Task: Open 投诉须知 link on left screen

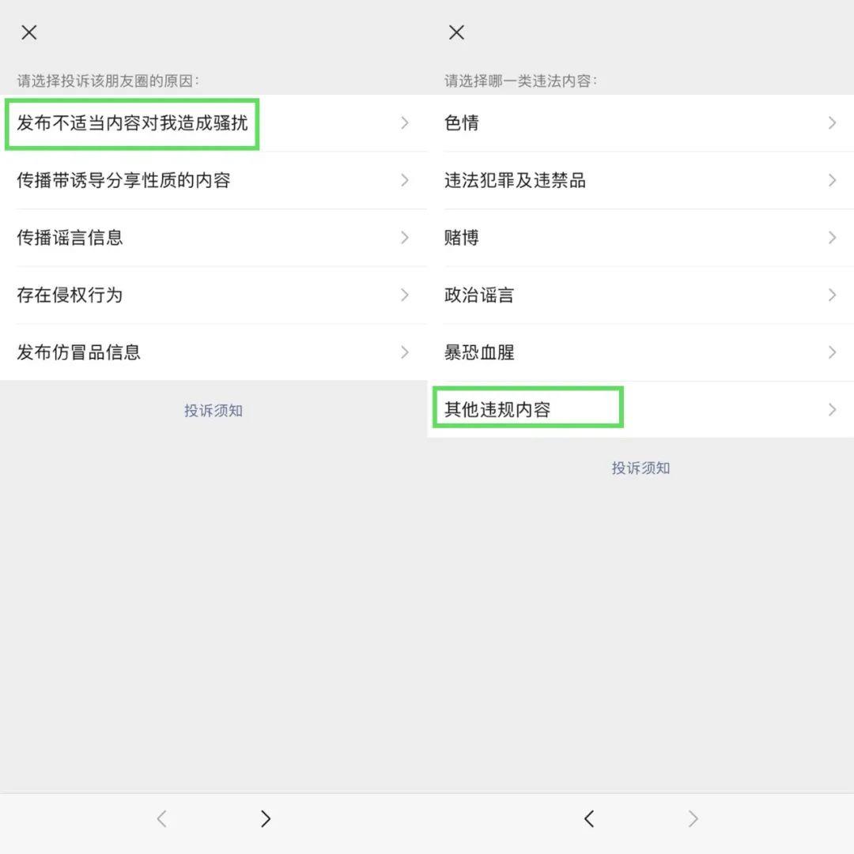Action: pyautogui.click(x=213, y=411)
